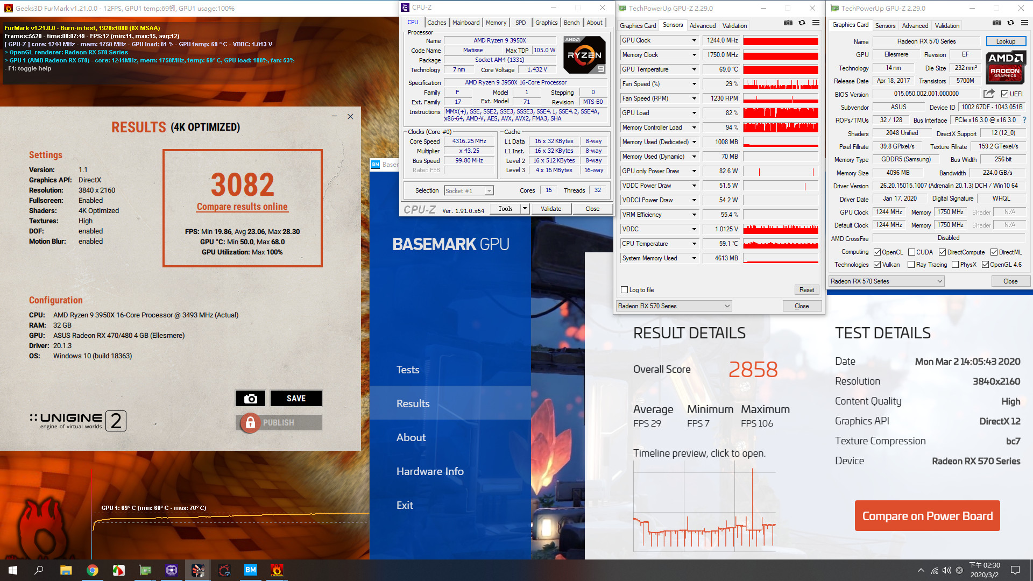Click the Reset button in GPU-Z Sensors

point(806,290)
